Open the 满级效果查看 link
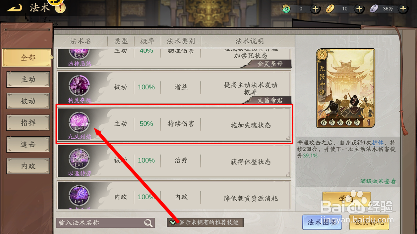Viewport: 417px width, 234px height. coord(378,181)
